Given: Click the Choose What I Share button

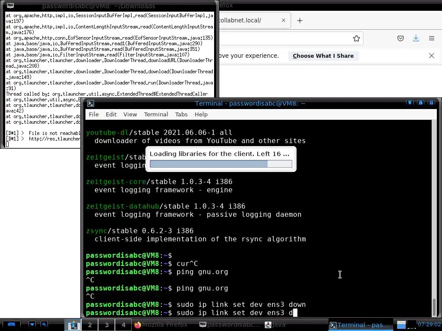Looking at the screenshot, I should pyautogui.click(x=323, y=56).
